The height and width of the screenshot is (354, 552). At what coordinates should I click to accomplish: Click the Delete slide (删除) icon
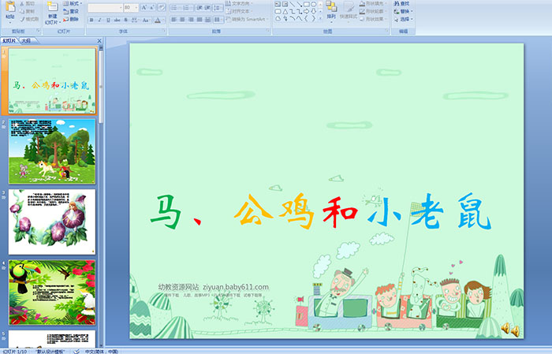coord(73,20)
